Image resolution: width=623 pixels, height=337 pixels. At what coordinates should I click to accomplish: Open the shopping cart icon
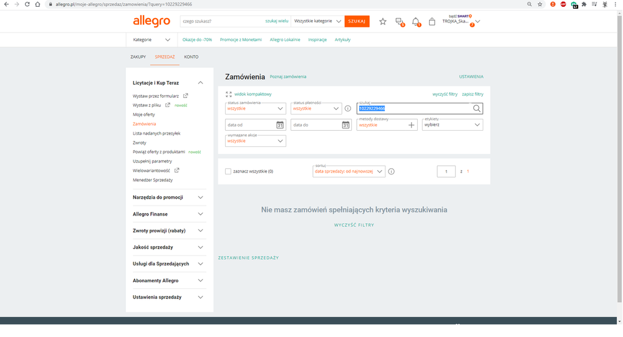[x=432, y=21]
